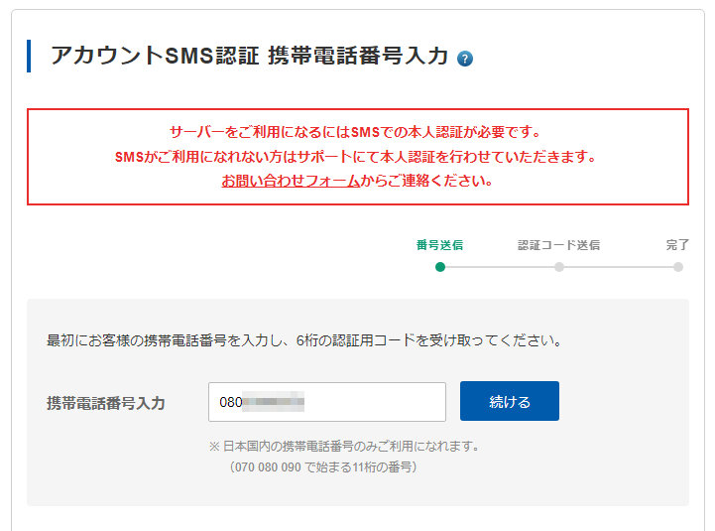Focus the 携帯電話番号入力 phone number field
Viewport: 715px width, 531px height.
point(326,402)
